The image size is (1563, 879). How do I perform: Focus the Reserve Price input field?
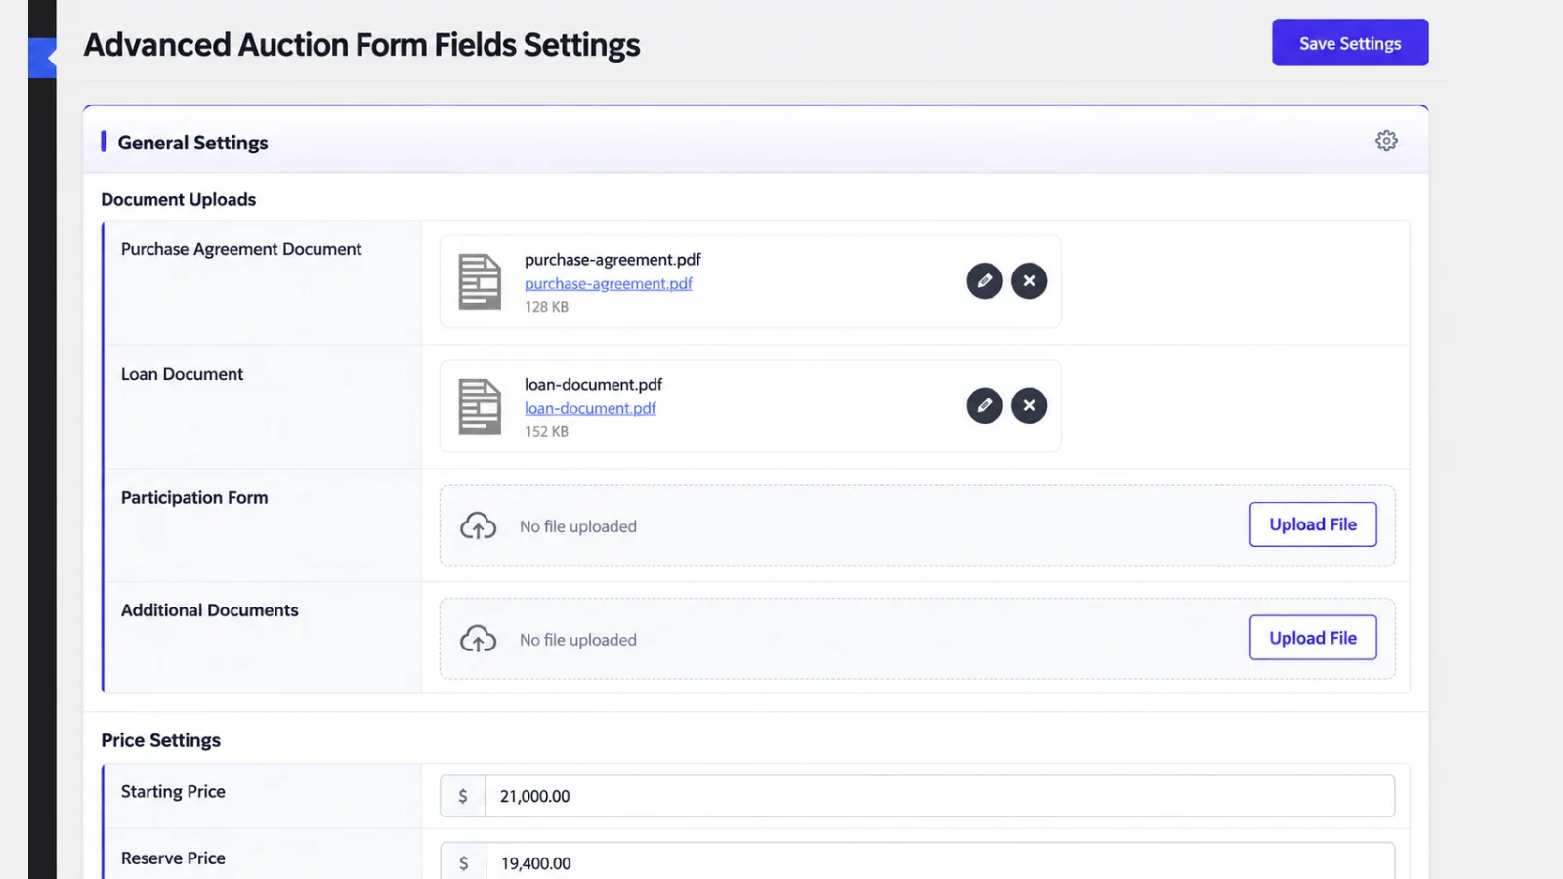[940, 862]
